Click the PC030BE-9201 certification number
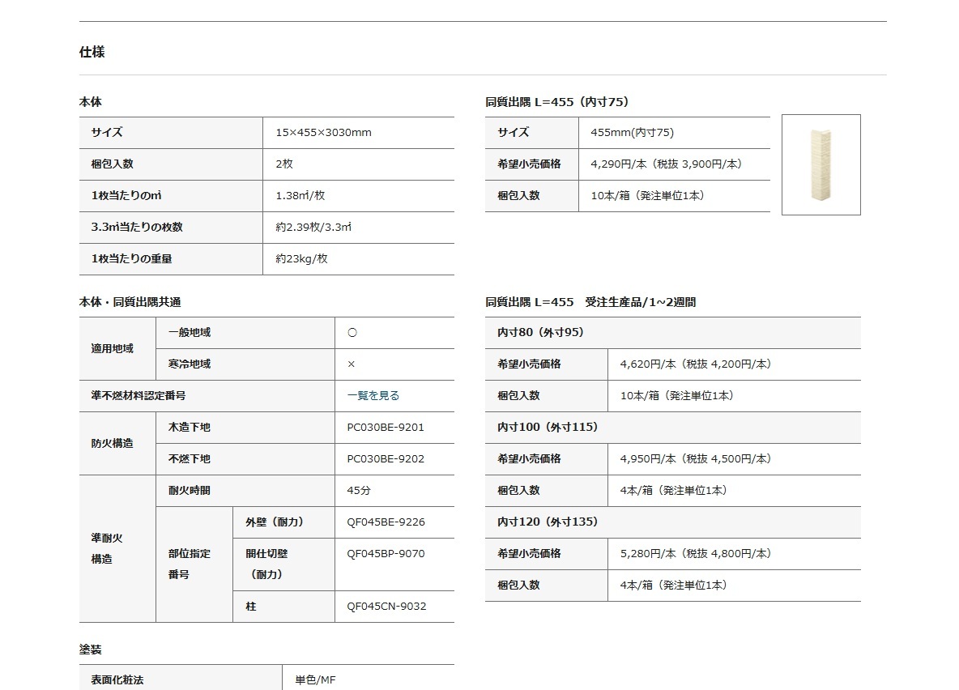The width and height of the screenshot is (959, 690). tap(385, 428)
